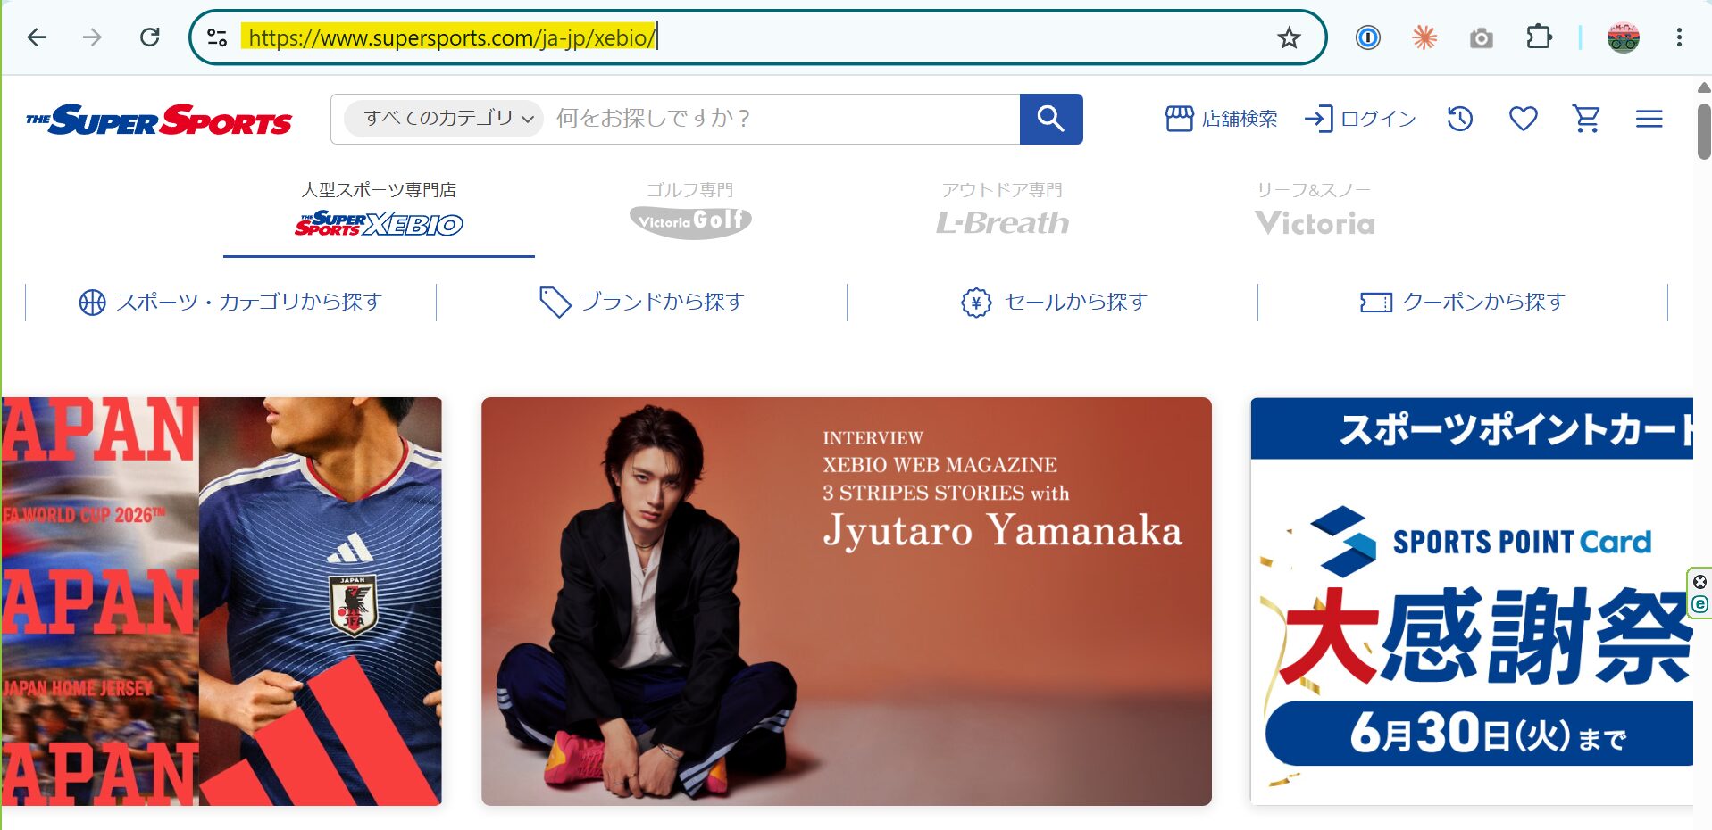The width and height of the screenshot is (1712, 830).
Task: Open favorites heart icon
Action: pyautogui.click(x=1524, y=119)
